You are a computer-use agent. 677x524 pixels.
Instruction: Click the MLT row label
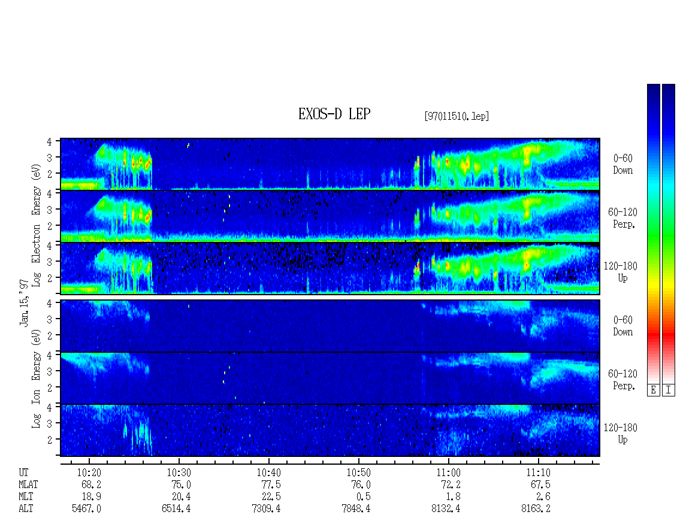(x=26, y=496)
